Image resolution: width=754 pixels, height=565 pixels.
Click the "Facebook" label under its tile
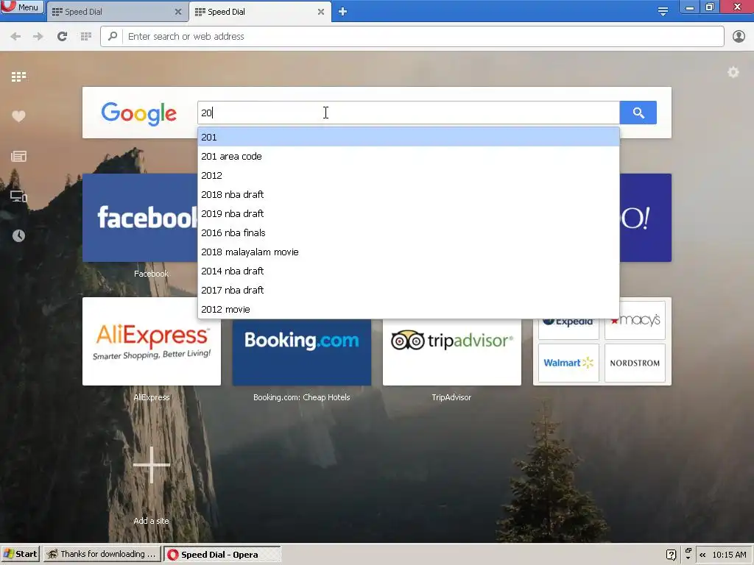(151, 274)
